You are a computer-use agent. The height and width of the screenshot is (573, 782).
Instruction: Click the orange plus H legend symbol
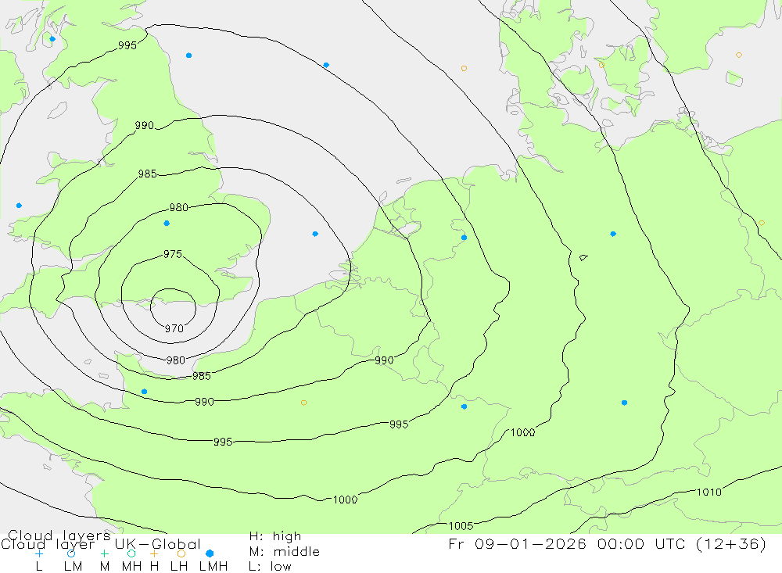(155, 553)
